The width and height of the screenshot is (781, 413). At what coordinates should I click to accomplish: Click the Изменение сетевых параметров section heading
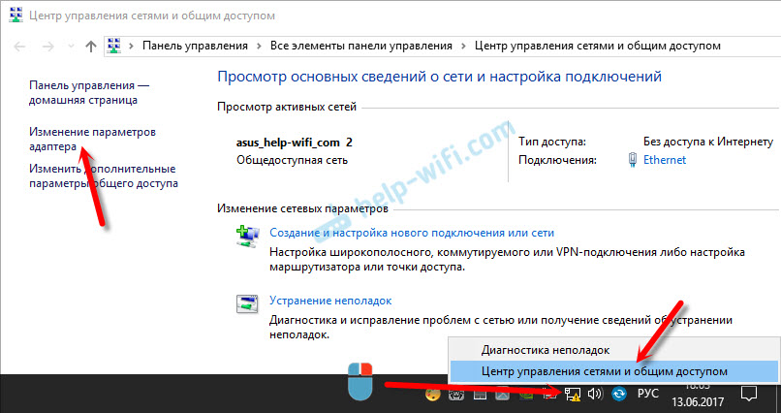tap(302, 208)
